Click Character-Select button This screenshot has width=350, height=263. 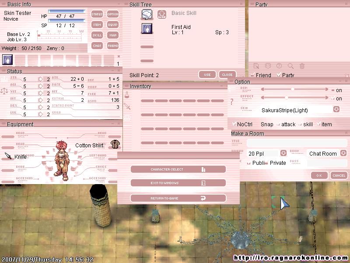tap(178, 169)
